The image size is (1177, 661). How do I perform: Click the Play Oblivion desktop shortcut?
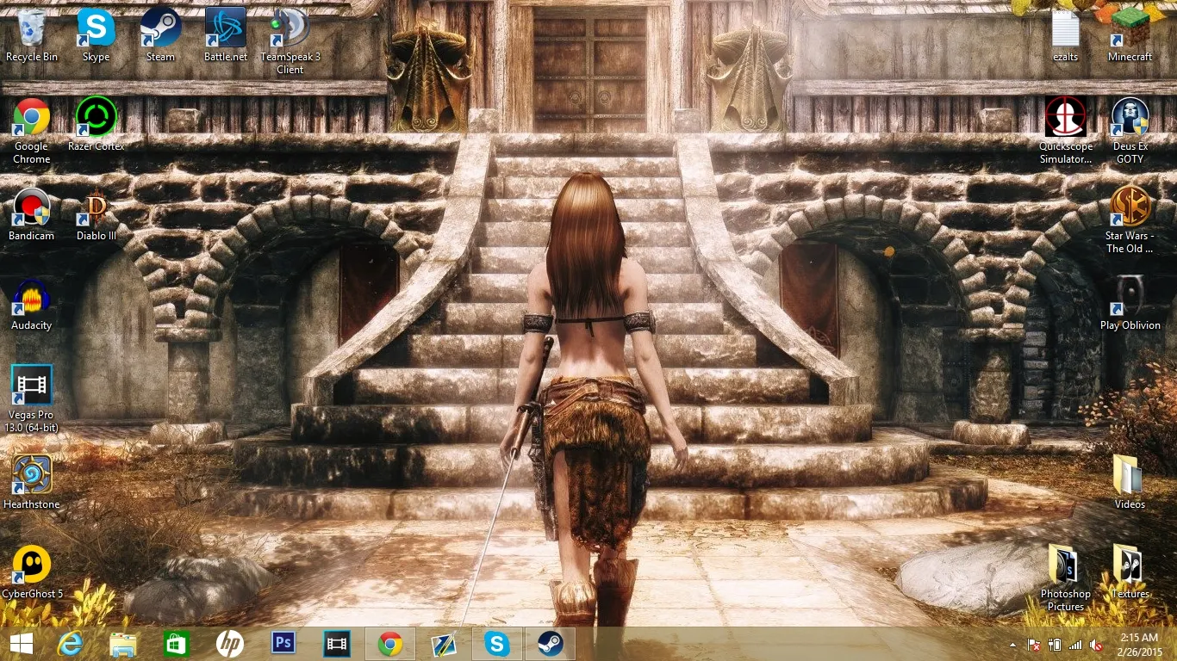pyautogui.click(x=1130, y=305)
